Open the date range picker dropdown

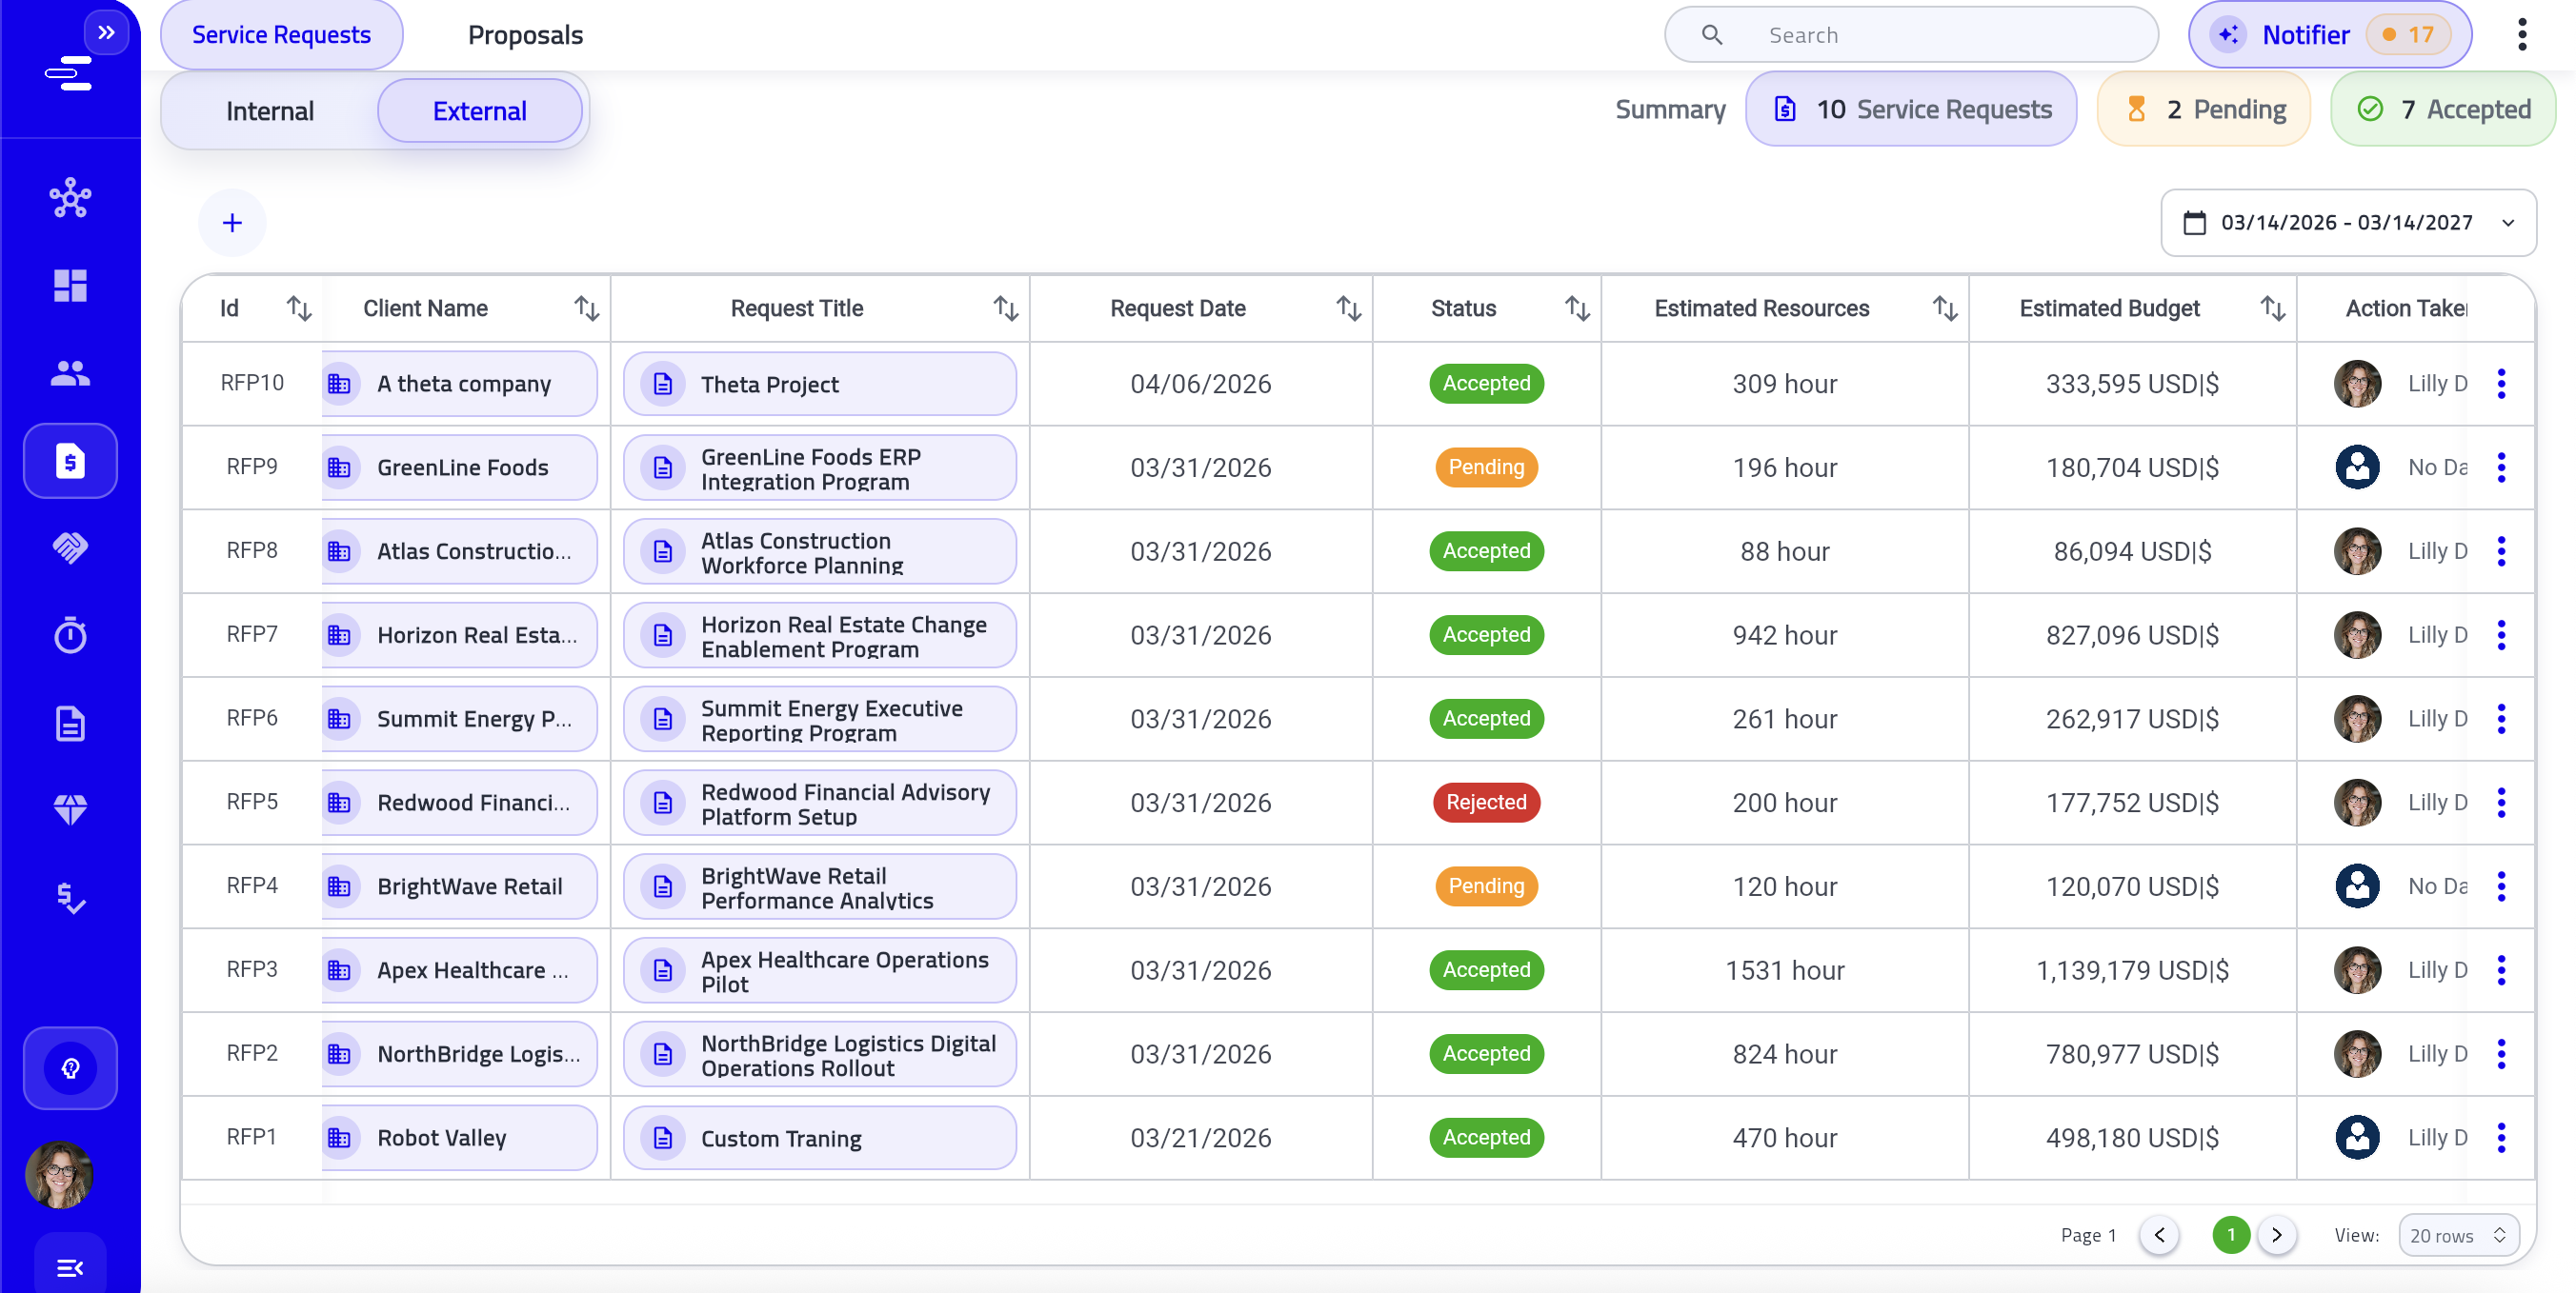pos(2349,222)
